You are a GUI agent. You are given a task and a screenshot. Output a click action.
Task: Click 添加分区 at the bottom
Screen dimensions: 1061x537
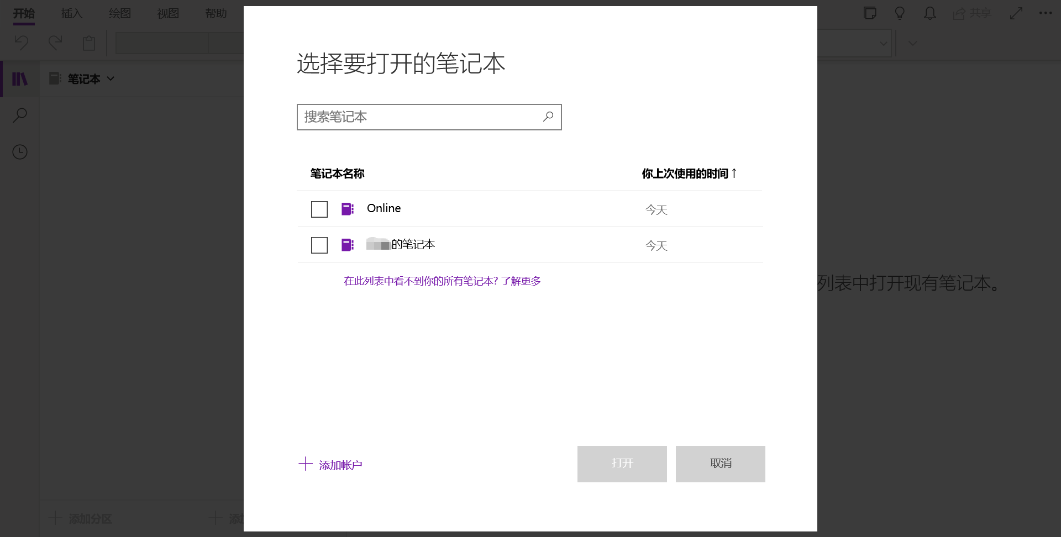click(x=81, y=519)
